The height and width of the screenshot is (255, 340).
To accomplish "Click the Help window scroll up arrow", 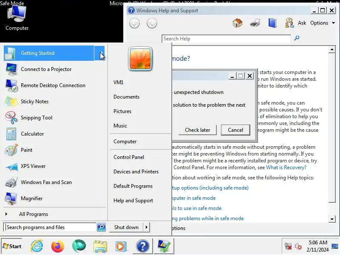I will click(x=332, y=50).
